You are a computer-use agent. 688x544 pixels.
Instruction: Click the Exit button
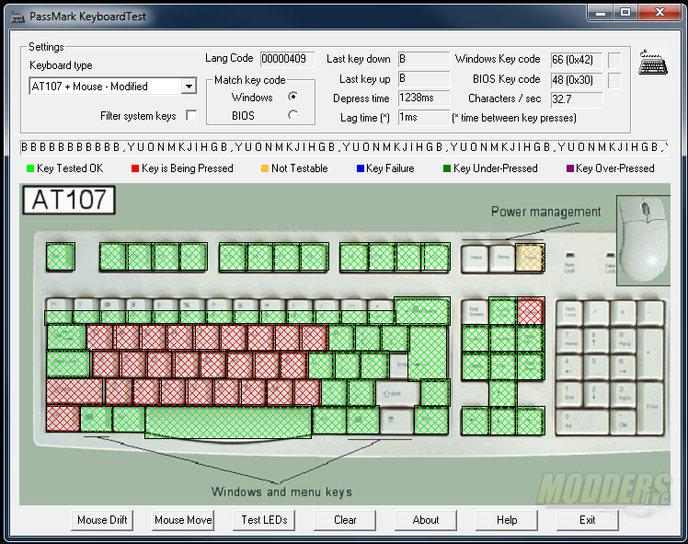click(x=588, y=520)
